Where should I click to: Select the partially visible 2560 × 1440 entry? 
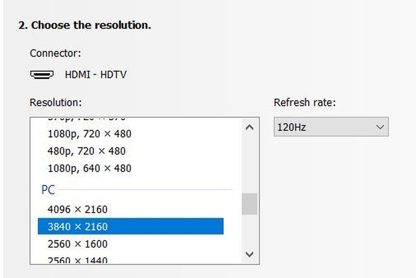click(77, 260)
